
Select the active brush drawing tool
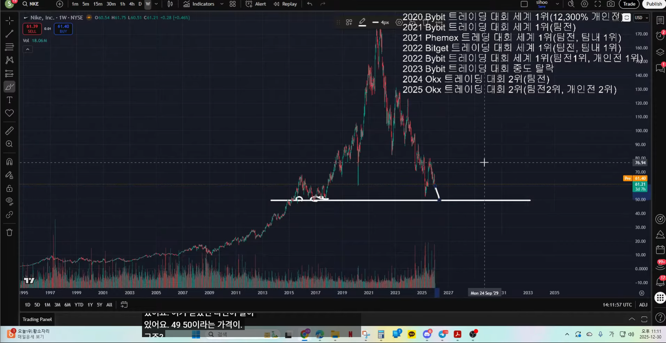pos(9,87)
